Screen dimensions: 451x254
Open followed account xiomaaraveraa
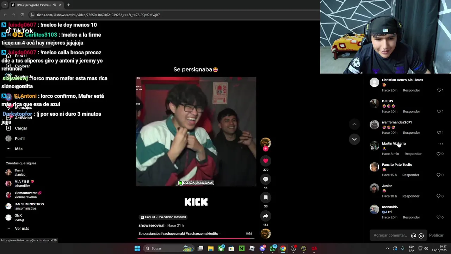(x=24, y=195)
